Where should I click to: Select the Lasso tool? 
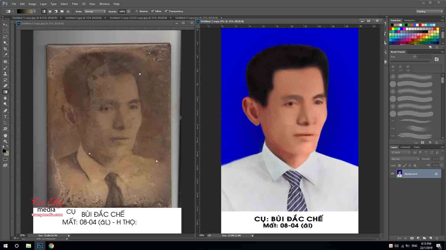click(5, 37)
